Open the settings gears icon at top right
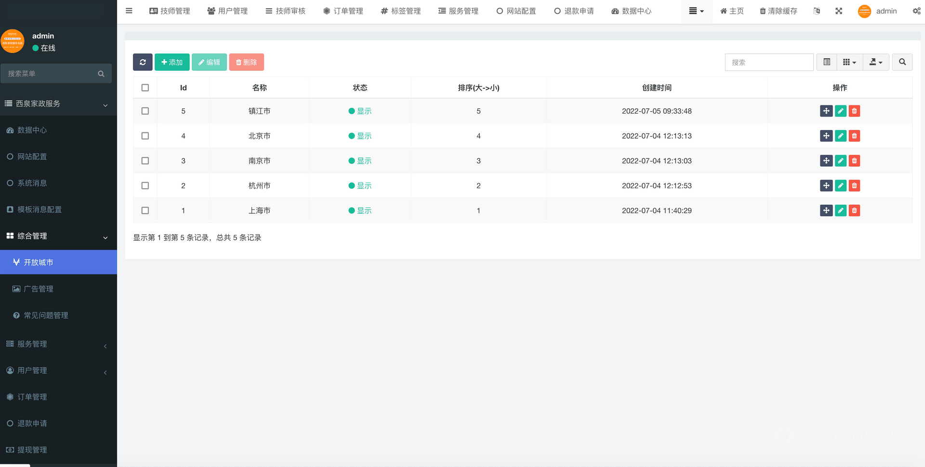 (x=916, y=11)
